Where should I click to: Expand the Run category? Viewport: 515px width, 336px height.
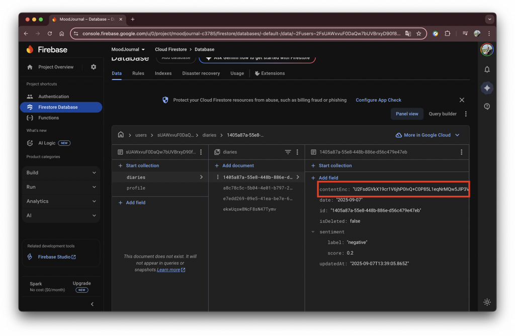tap(61, 187)
